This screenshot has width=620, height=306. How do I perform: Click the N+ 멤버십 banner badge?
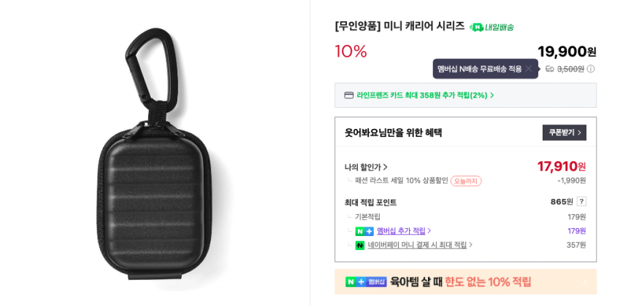(x=366, y=282)
